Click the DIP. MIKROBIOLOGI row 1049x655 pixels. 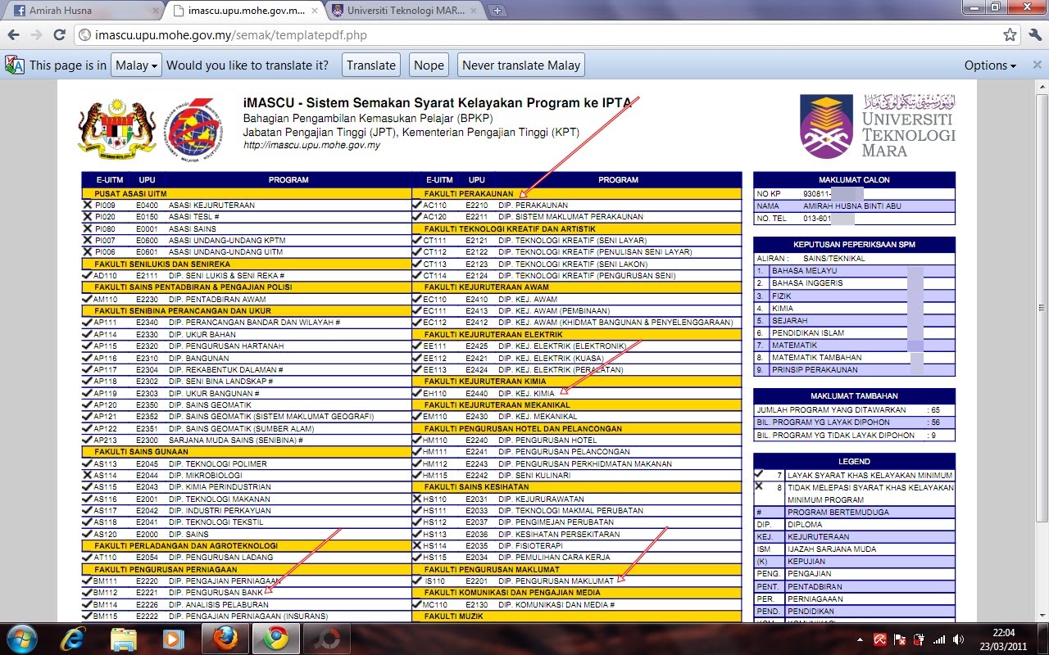[246, 475]
